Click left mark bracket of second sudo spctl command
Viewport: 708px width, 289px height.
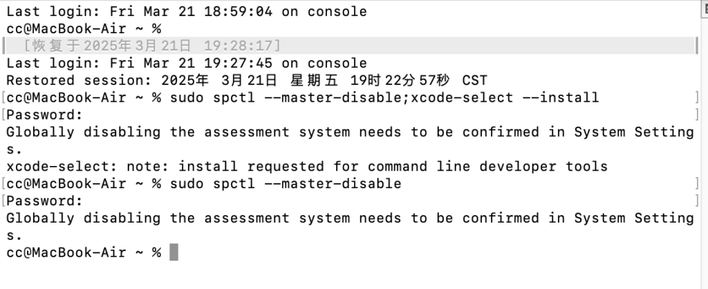[3, 183]
